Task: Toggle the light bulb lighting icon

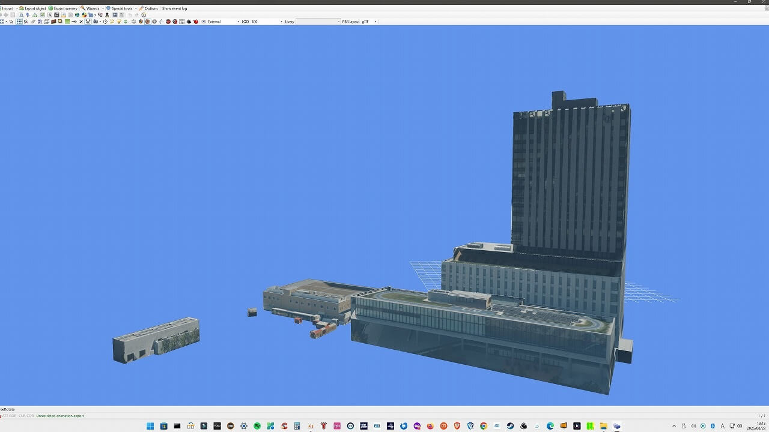Action: [x=119, y=22]
